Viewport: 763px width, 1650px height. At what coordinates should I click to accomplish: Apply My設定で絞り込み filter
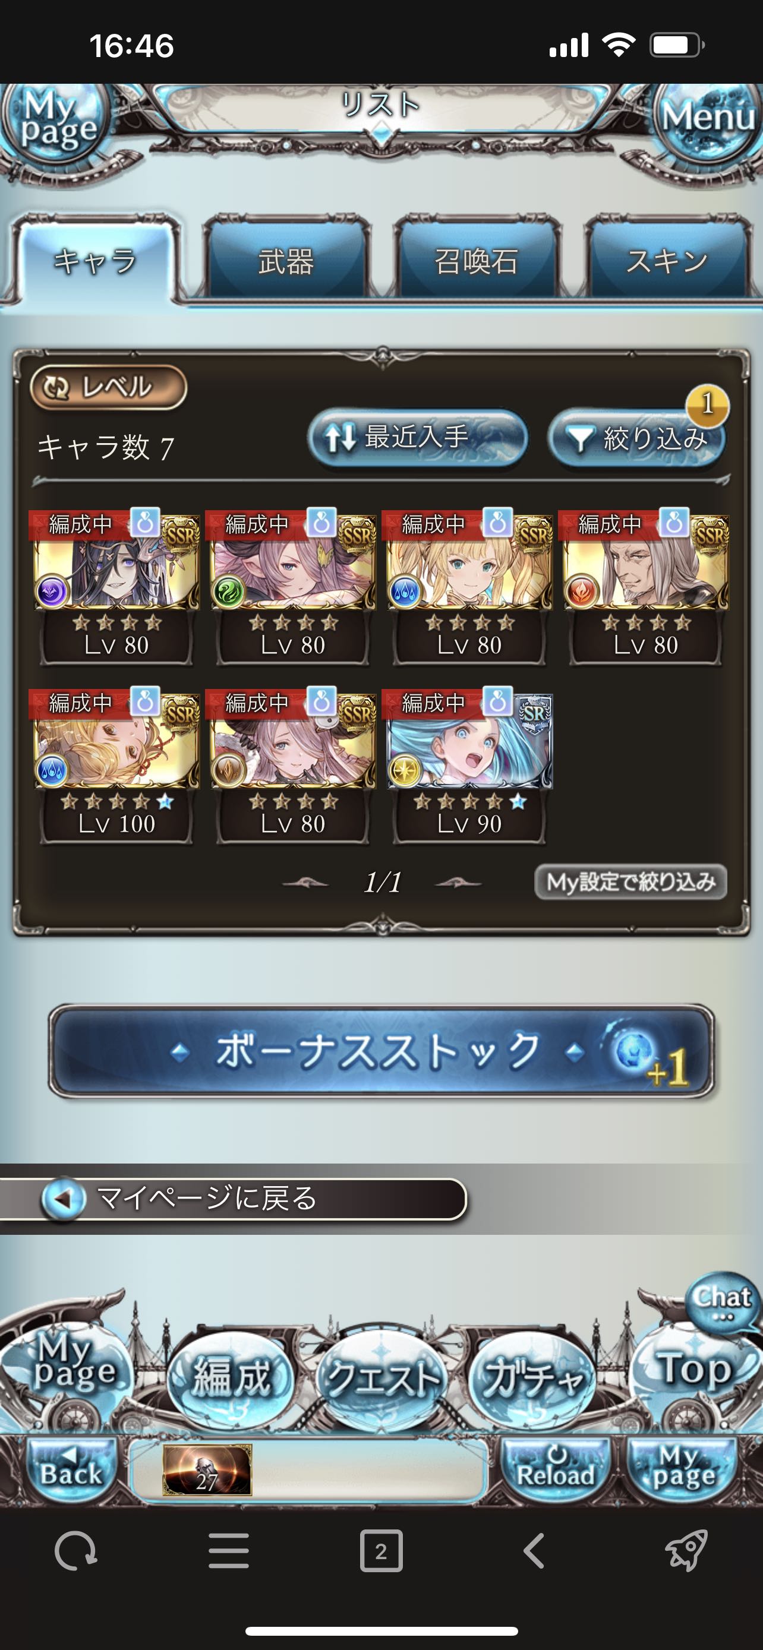(630, 882)
